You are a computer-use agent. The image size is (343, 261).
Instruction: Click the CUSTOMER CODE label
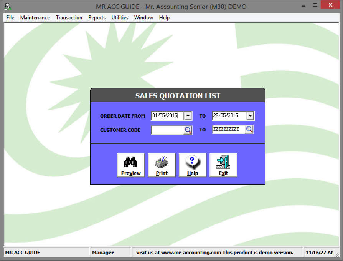tap(120, 130)
